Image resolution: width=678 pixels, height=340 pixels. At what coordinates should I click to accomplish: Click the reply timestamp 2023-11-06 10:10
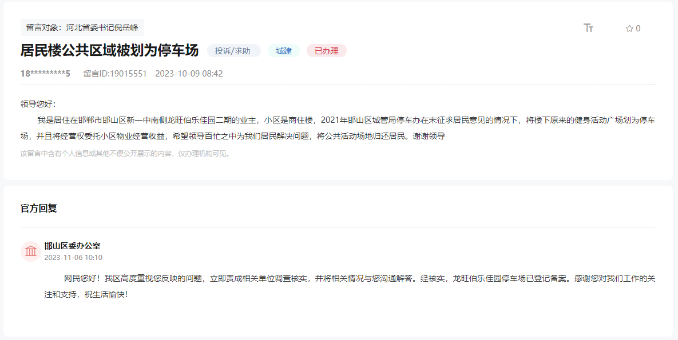[x=73, y=258]
